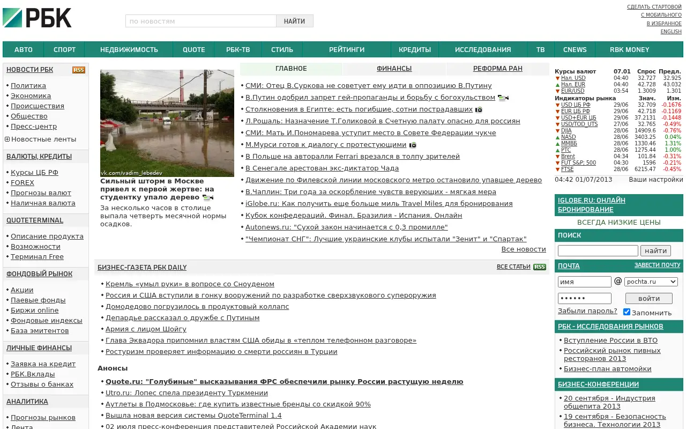Click red arrow beside Brent indicator
686x429 pixels.
click(557, 157)
